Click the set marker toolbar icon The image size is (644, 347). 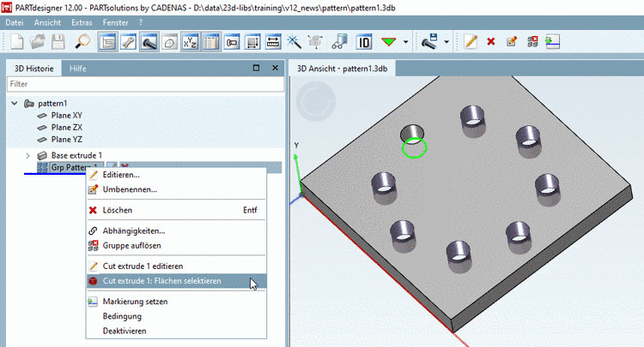coord(553,42)
